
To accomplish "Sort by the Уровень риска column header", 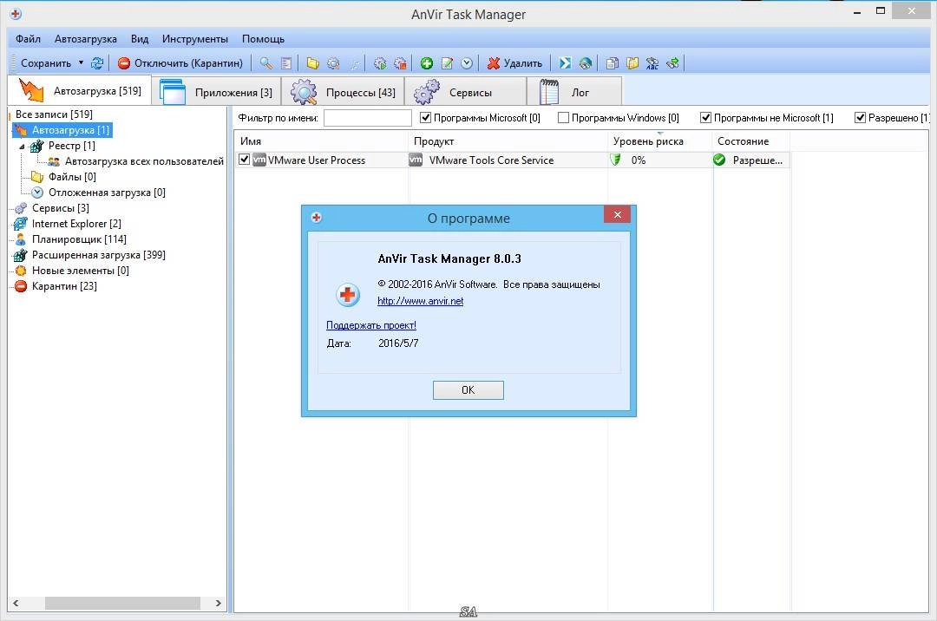I will point(659,141).
